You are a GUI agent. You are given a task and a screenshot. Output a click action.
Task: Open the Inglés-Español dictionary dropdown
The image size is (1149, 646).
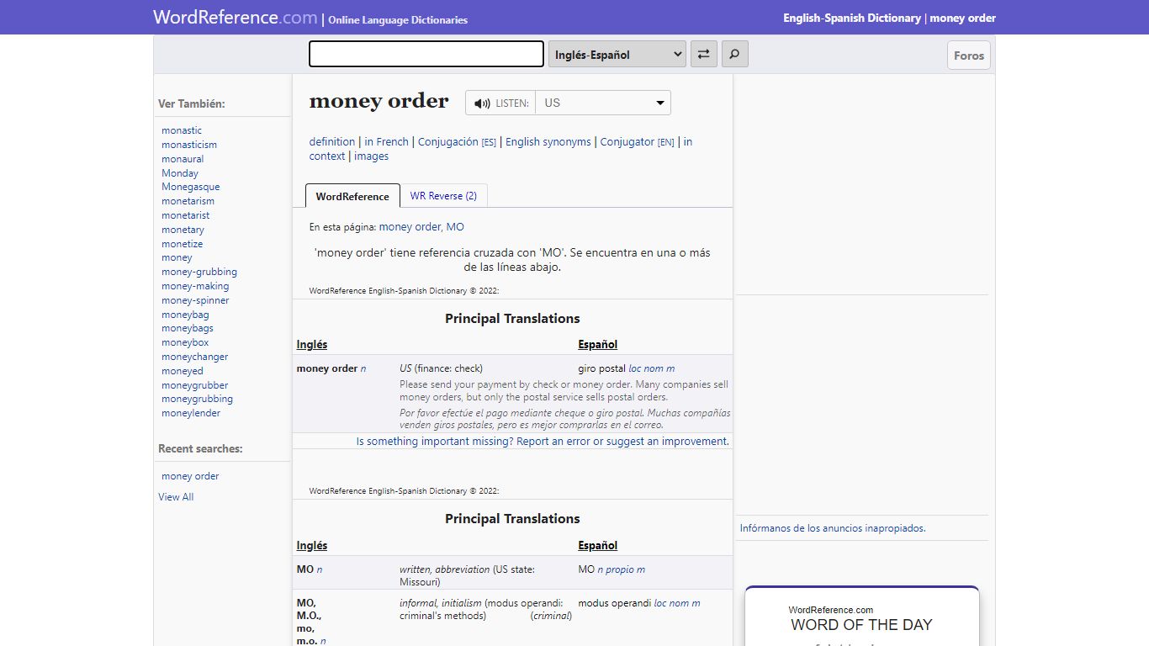coord(617,55)
